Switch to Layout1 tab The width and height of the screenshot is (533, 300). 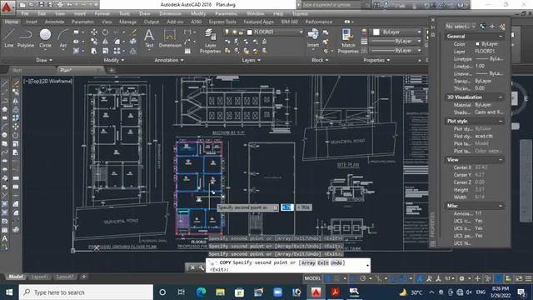[39, 277]
